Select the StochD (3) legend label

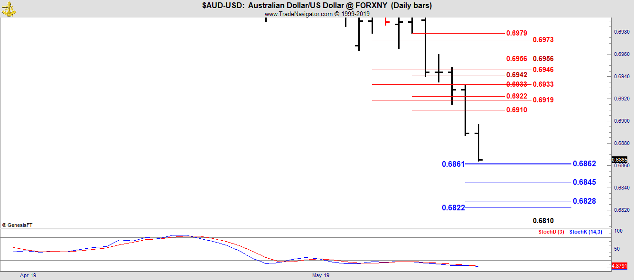551,232
